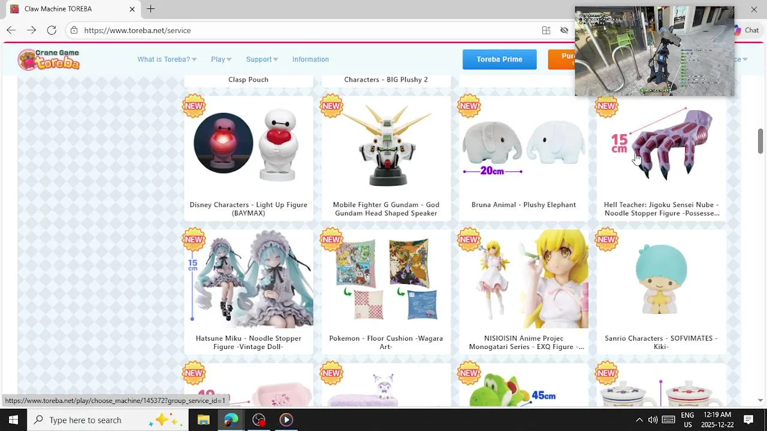
Task: Open the Chat sidebar button
Action: 747,30
